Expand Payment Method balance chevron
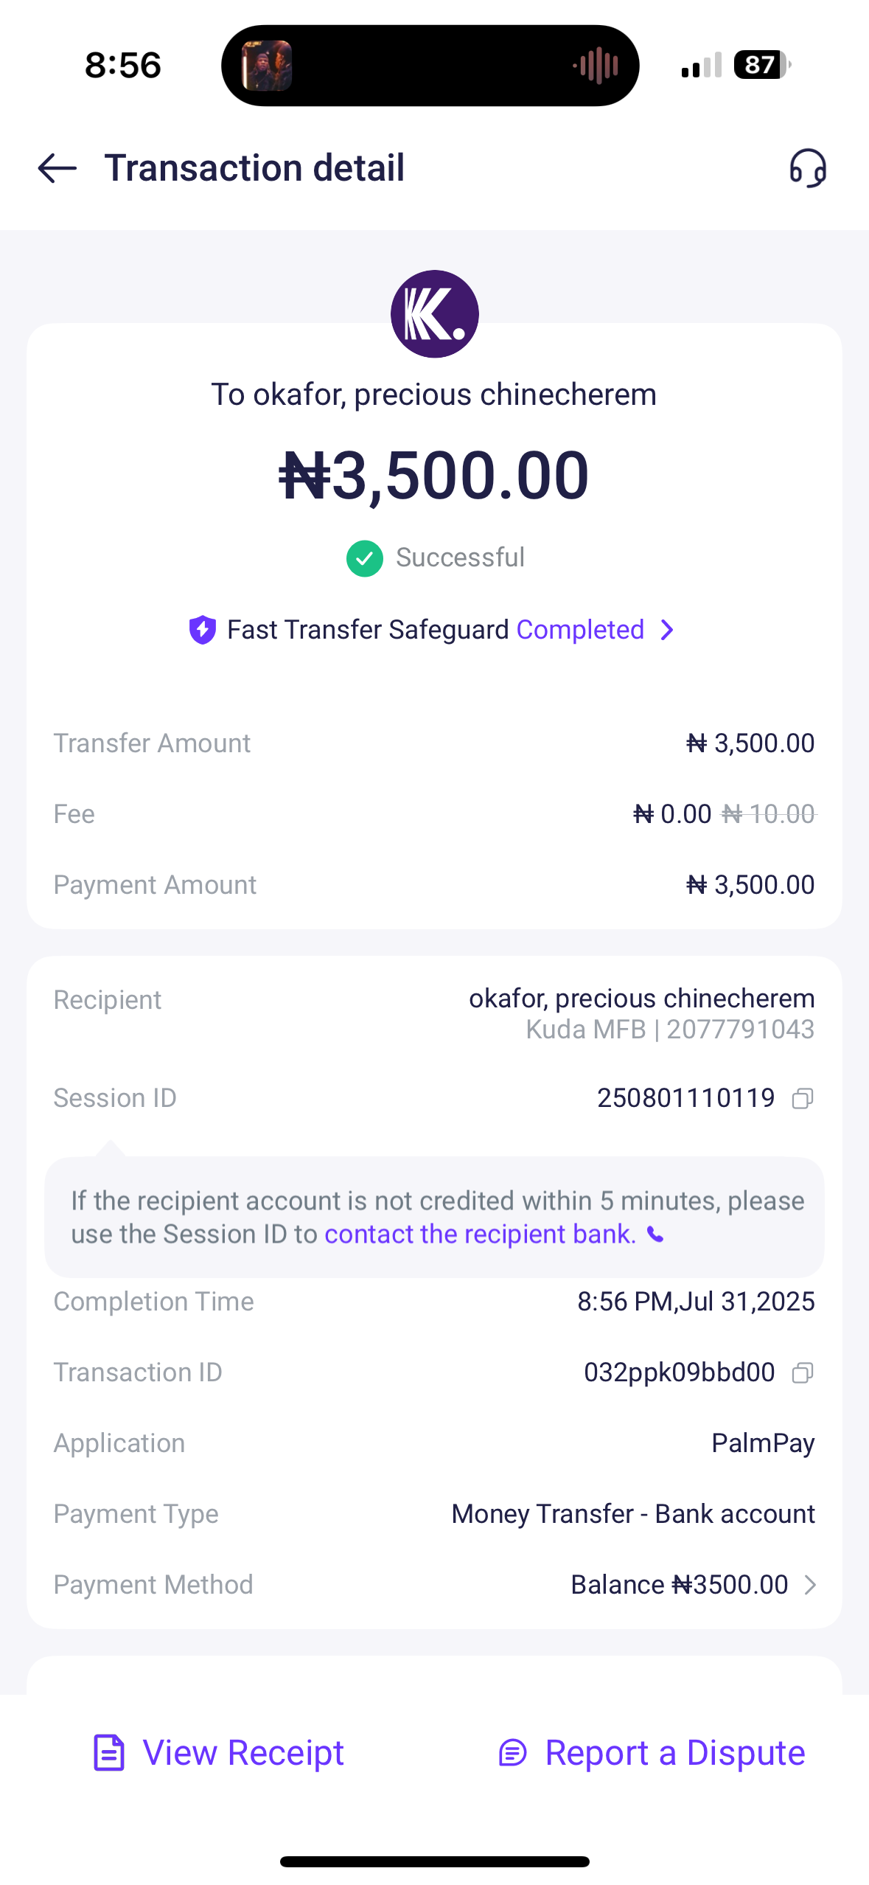The image size is (869, 1885). pyautogui.click(x=810, y=1585)
